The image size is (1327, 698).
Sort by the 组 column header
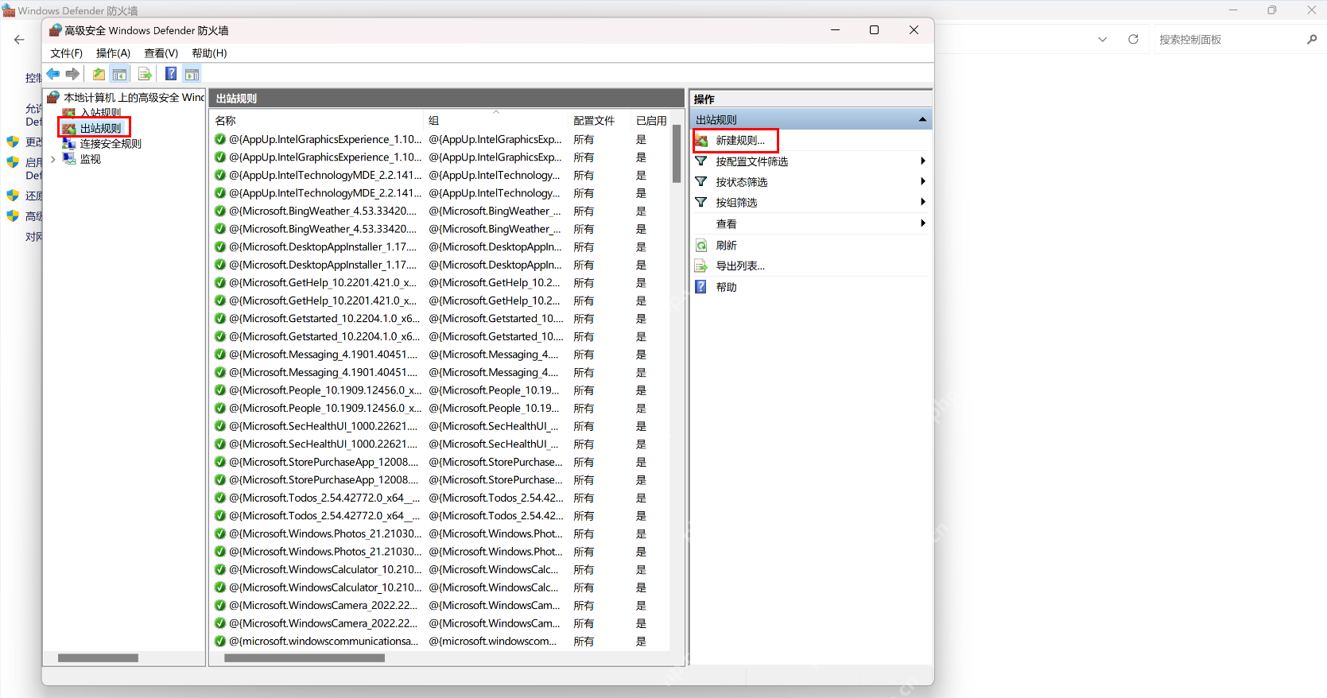pos(495,121)
